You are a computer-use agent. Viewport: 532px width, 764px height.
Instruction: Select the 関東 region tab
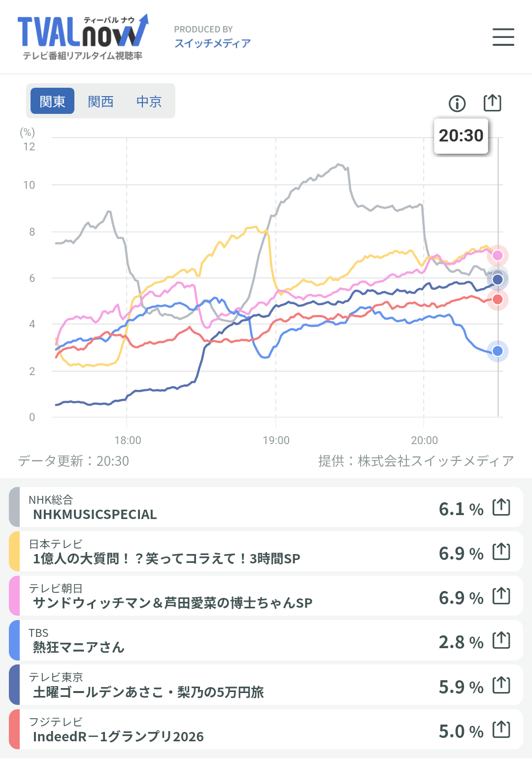tap(52, 101)
